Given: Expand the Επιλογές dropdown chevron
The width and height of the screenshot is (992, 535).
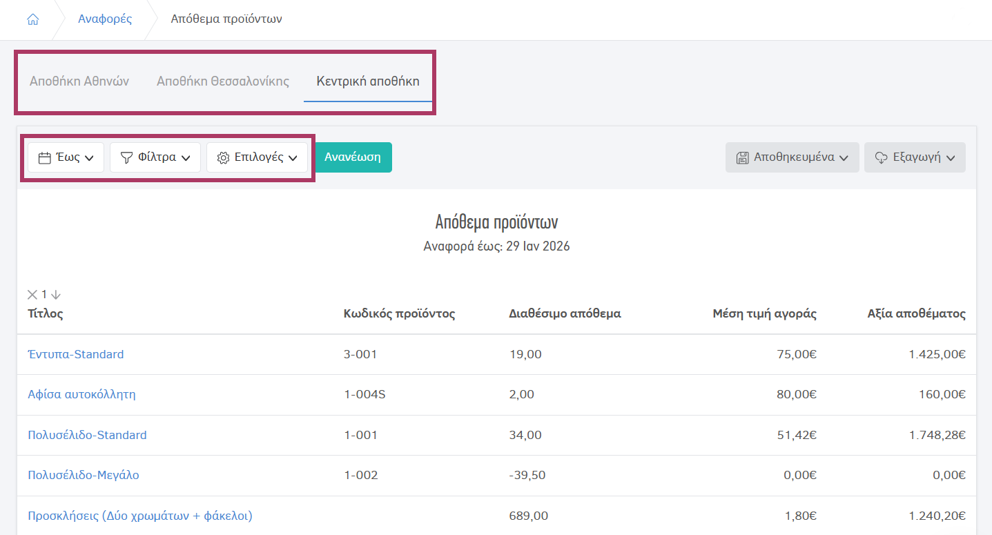Looking at the screenshot, I should (x=293, y=158).
